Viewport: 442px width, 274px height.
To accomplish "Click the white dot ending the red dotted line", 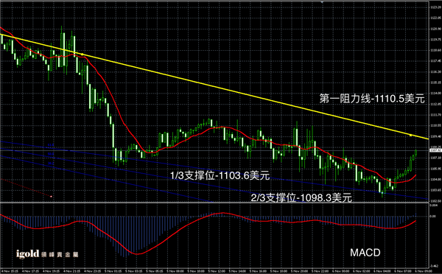I will (x=51, y=196).
